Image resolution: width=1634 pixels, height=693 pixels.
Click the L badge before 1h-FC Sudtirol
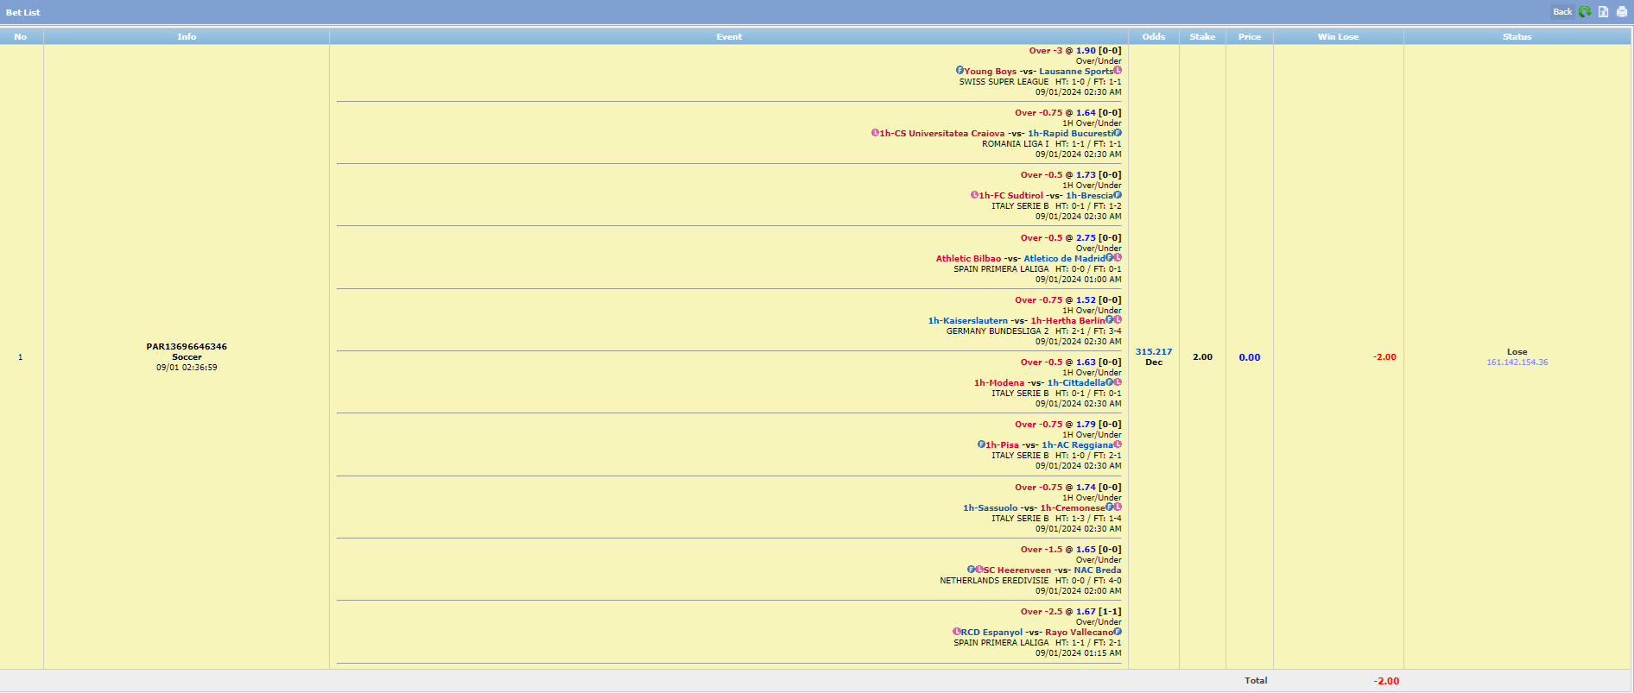pyautogui.click(x=974, y=195)
